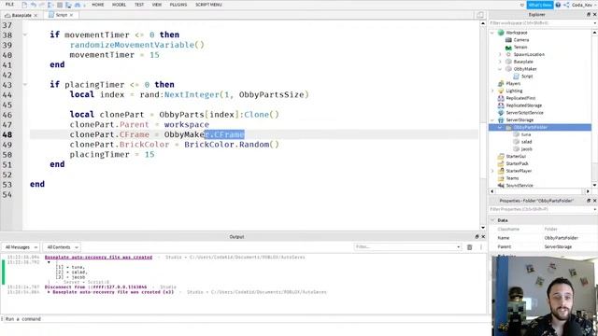Screen dimensions: 598x336
Task: Click the Parent property value ServerStorage
Action: pos(558,246)
